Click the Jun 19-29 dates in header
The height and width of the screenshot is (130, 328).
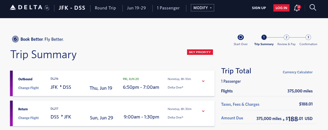[136, 8]
